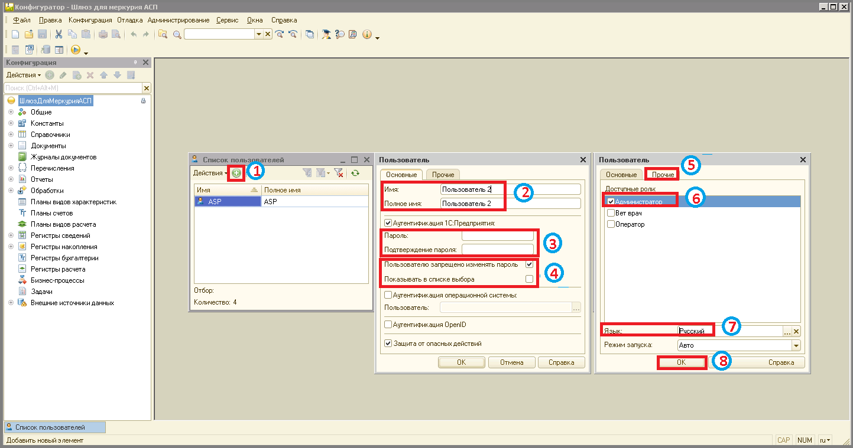Viewport: 853px width, 448px height.
Task: Check the Вет врач role checkbox
Action: tap(611, 213)
